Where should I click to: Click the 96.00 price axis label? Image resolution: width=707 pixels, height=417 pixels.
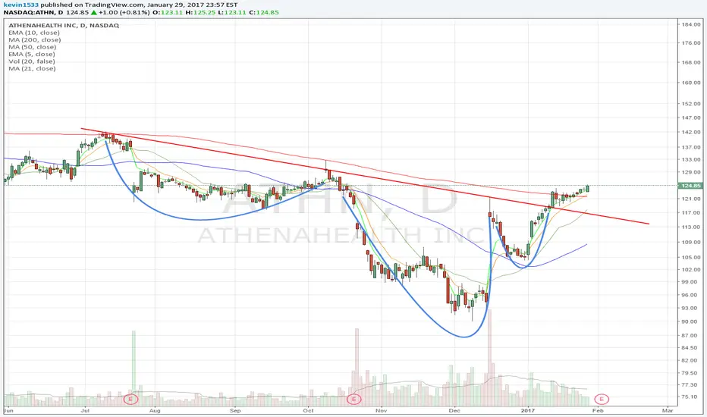pos(691,295)
